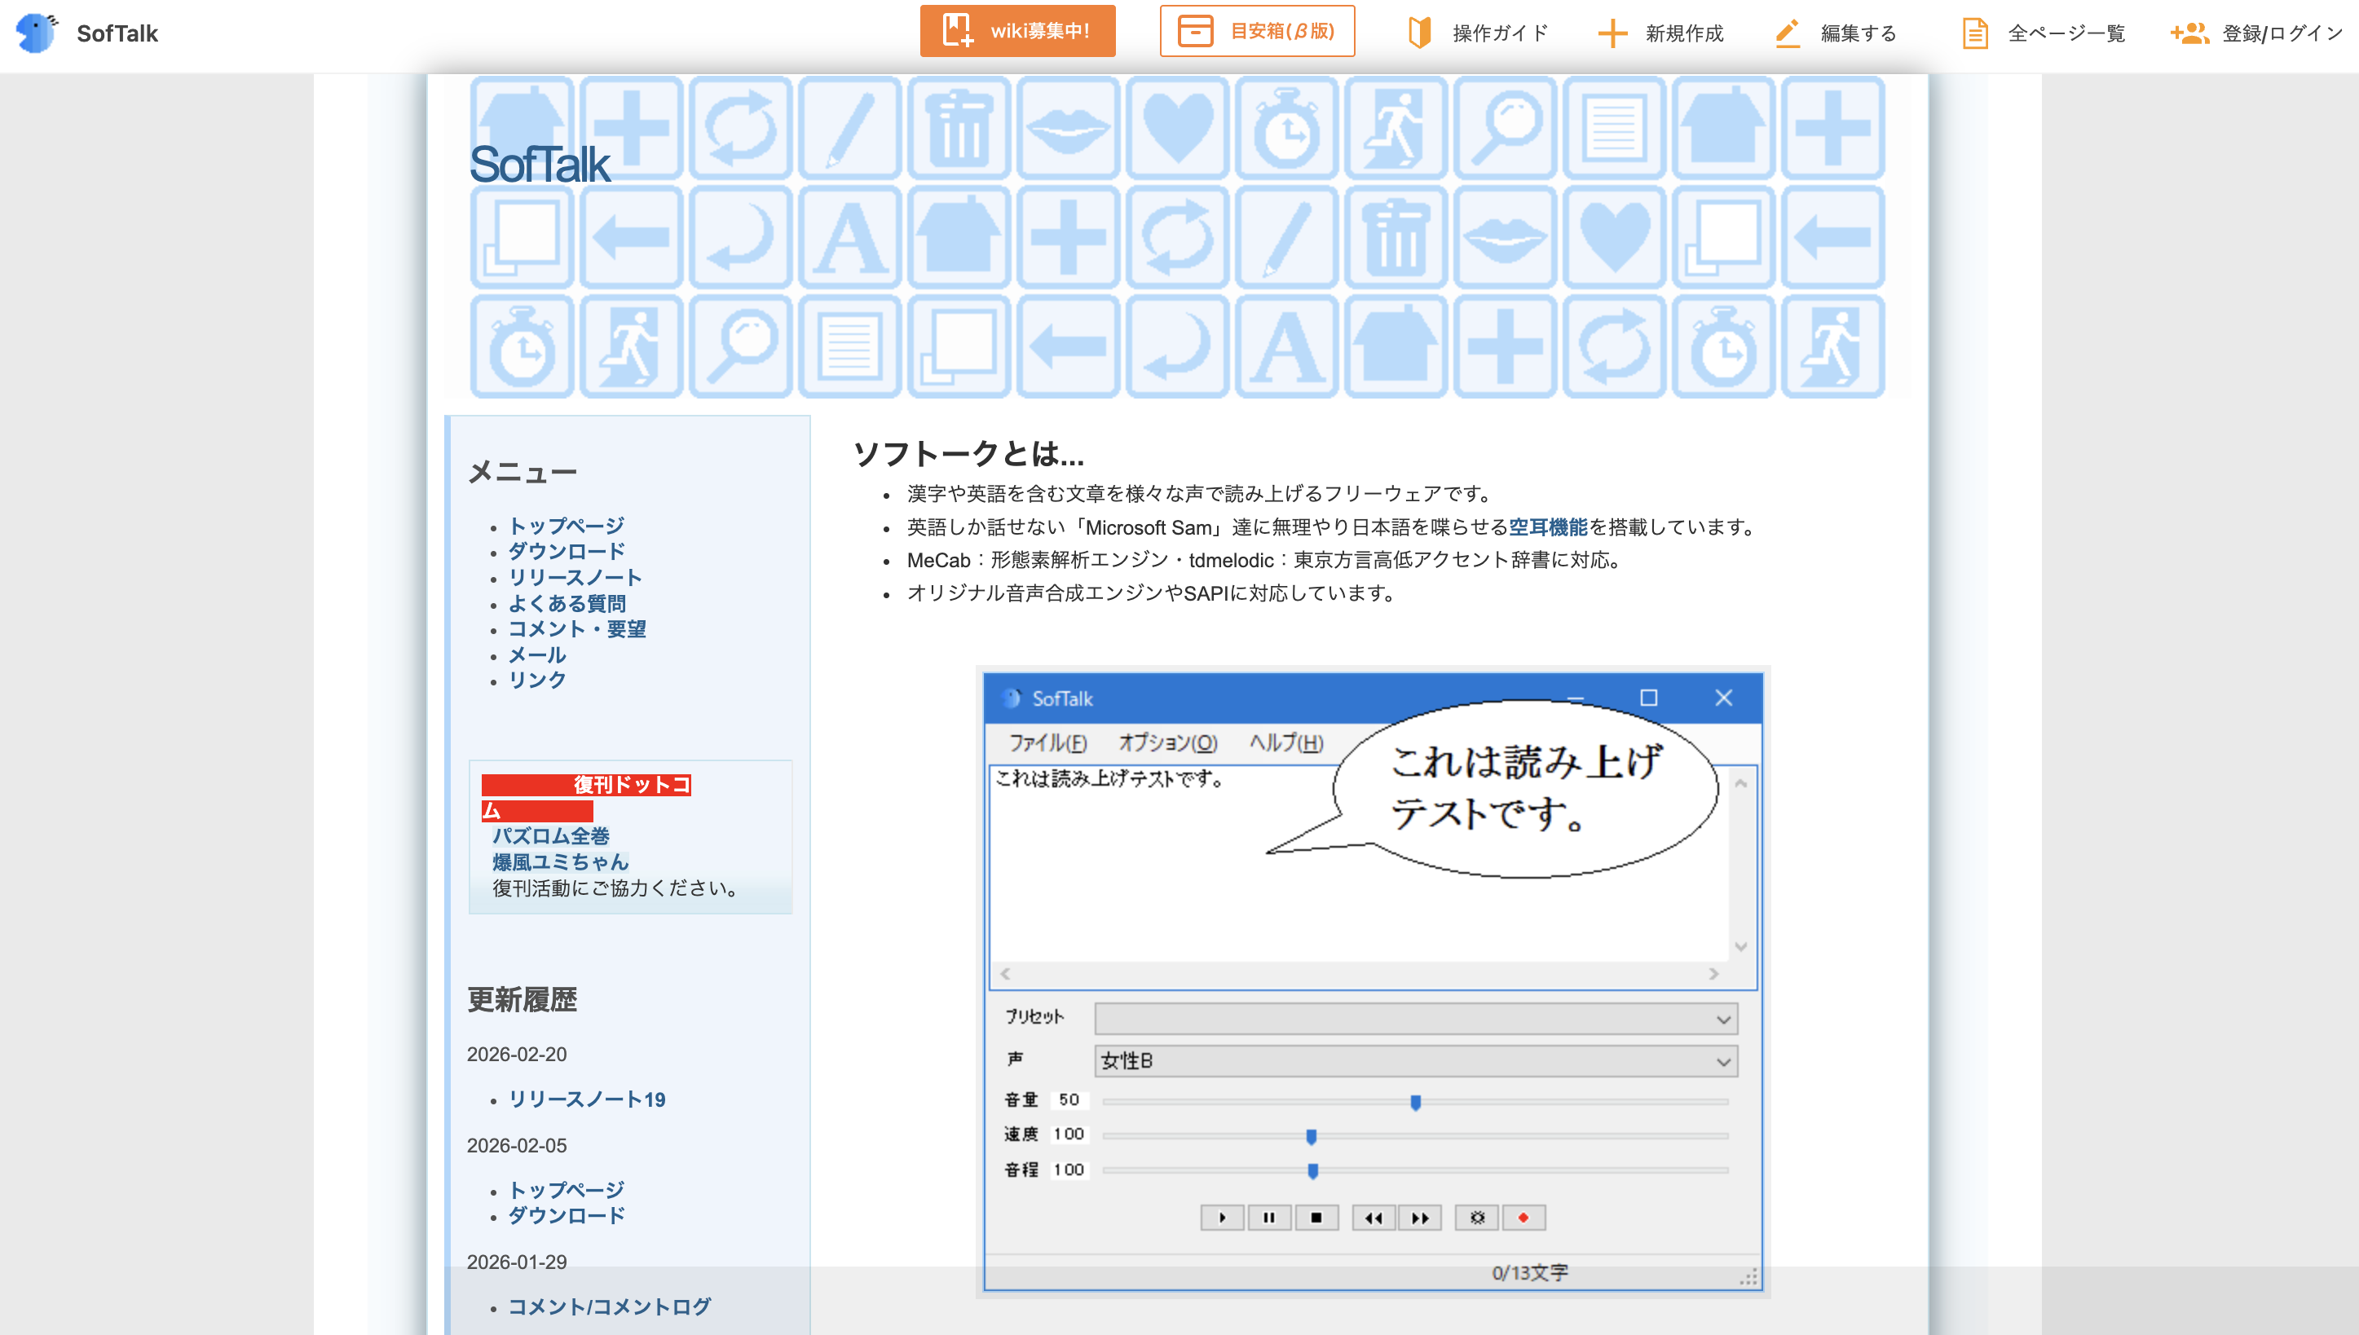Click the 速度 slider handle
The height and width of the screenshot is (1335, 2359).
tap(1311, 1137)
